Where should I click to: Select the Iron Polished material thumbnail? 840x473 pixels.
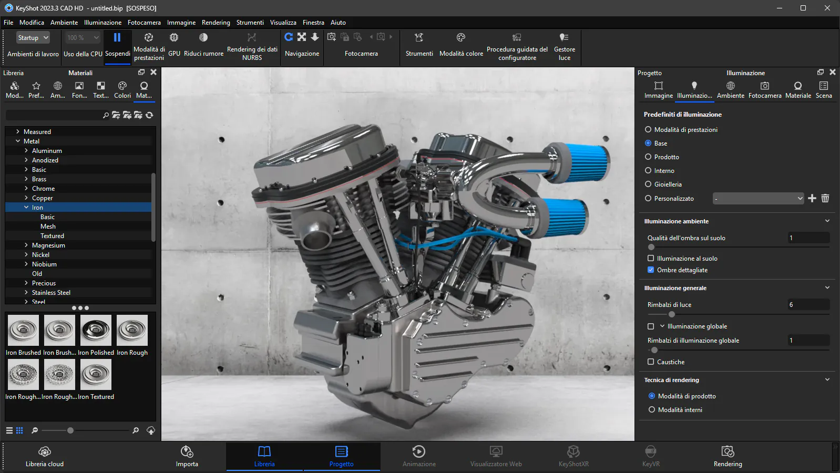click(96, 331)
